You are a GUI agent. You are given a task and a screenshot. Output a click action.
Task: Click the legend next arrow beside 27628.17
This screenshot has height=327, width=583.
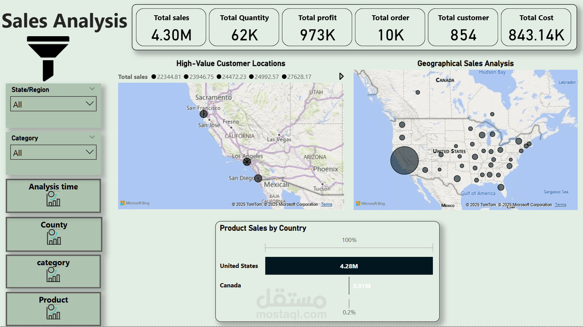[341, 77]
